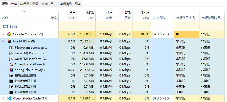Click the Google Chrome icon in the process list

9,34
